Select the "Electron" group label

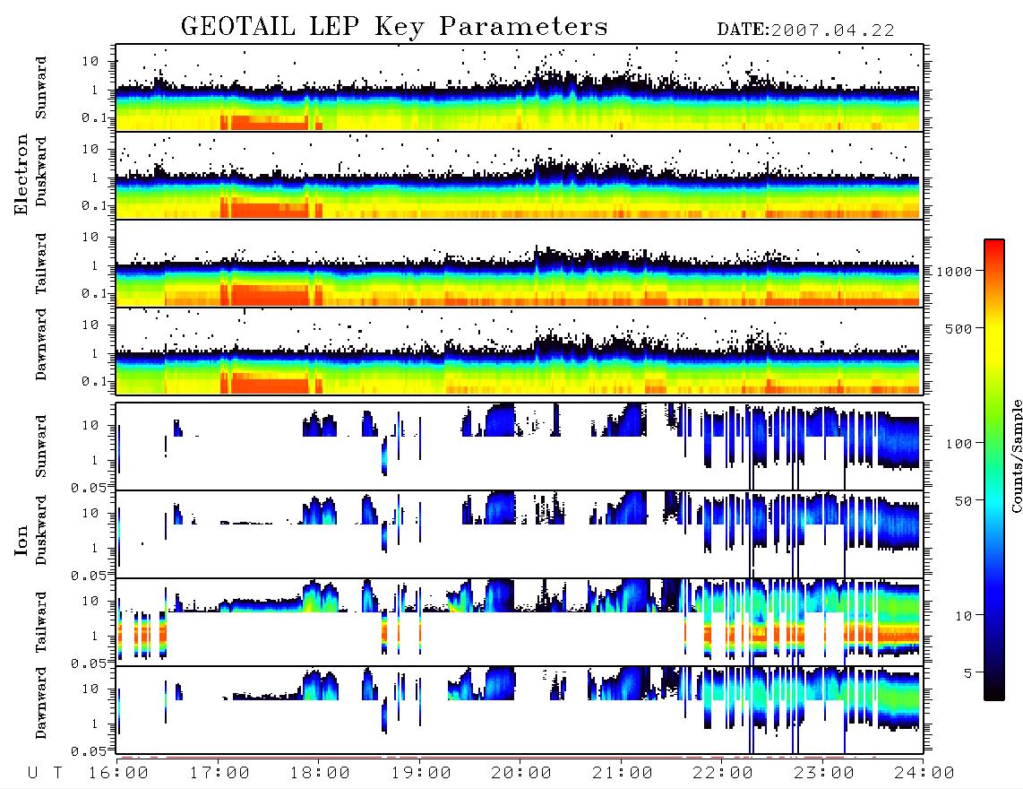click(21, 175)
